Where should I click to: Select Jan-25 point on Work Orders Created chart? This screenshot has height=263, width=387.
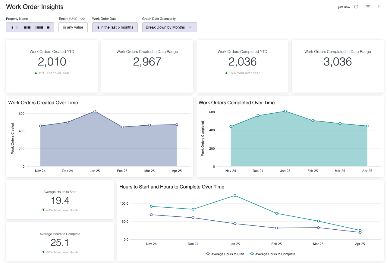pyautogui.click(x=95, y=111)
